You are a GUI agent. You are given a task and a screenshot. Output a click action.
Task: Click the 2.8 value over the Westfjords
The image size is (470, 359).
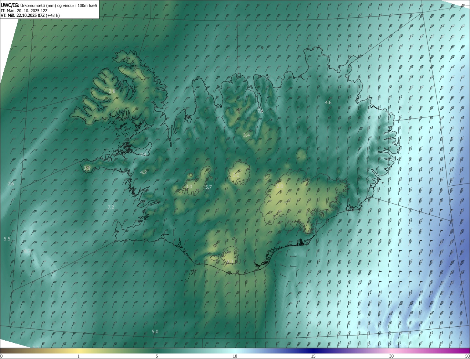tap(112, 91)
